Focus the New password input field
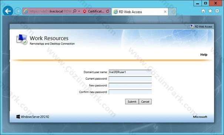 [130, 85]
